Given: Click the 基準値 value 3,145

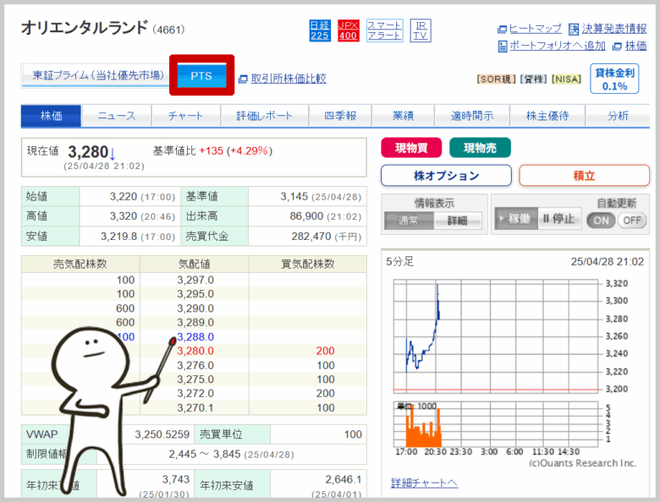Looking at the screenshot, I should pos(294,196).
